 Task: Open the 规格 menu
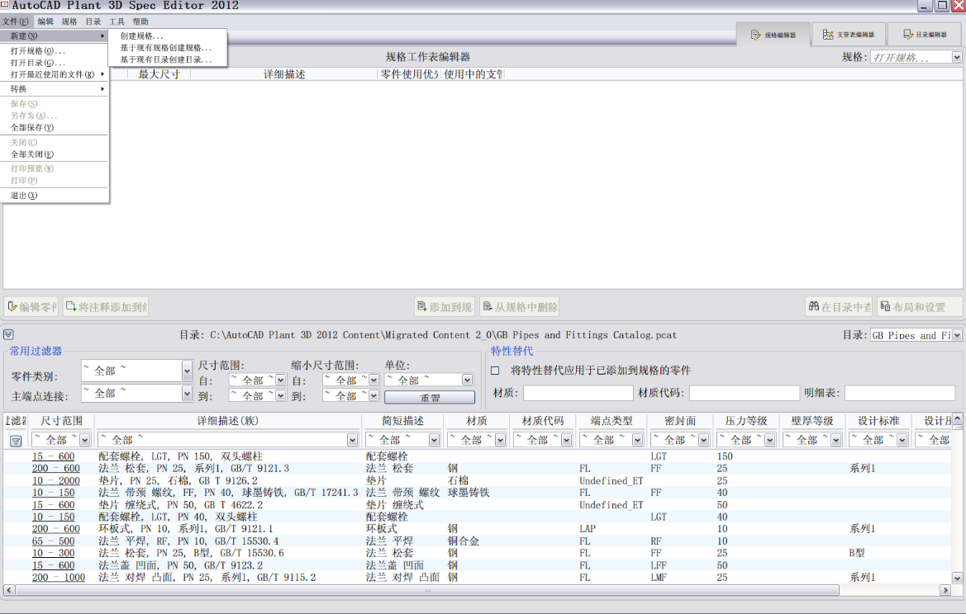click(69, 21)
